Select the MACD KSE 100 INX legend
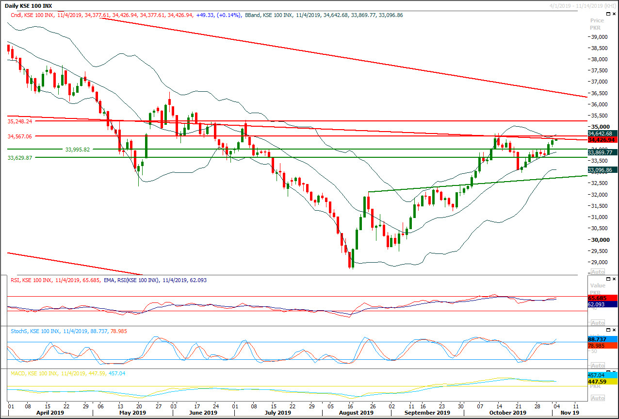 (68, 373)
